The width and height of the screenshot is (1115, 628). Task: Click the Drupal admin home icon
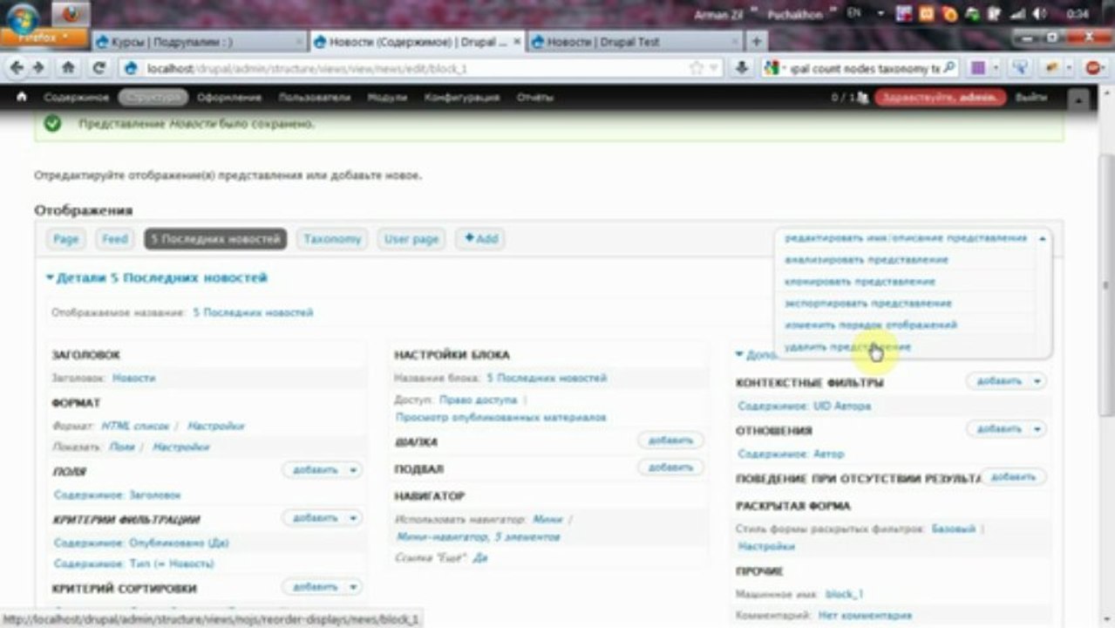[x=22, y=98]
